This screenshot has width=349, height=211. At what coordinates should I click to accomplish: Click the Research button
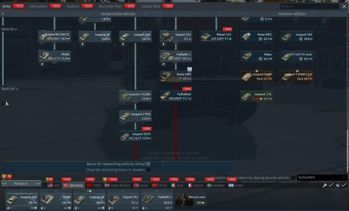(21, 184)
